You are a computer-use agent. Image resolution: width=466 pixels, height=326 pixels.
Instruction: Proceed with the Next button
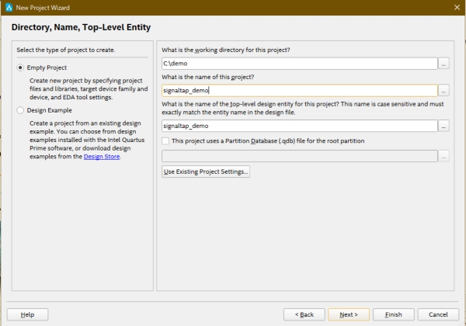click(x=348, y=314)
